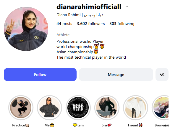Open the Friend story highlight with ghosts
Viewport: 170px width, 127px height.
pos(135,108)
